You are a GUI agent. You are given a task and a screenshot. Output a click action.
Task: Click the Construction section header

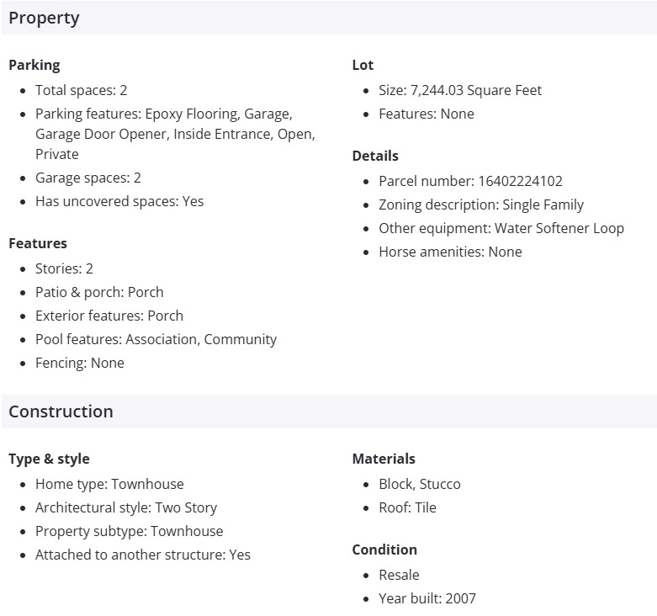[x=61, y=412]
